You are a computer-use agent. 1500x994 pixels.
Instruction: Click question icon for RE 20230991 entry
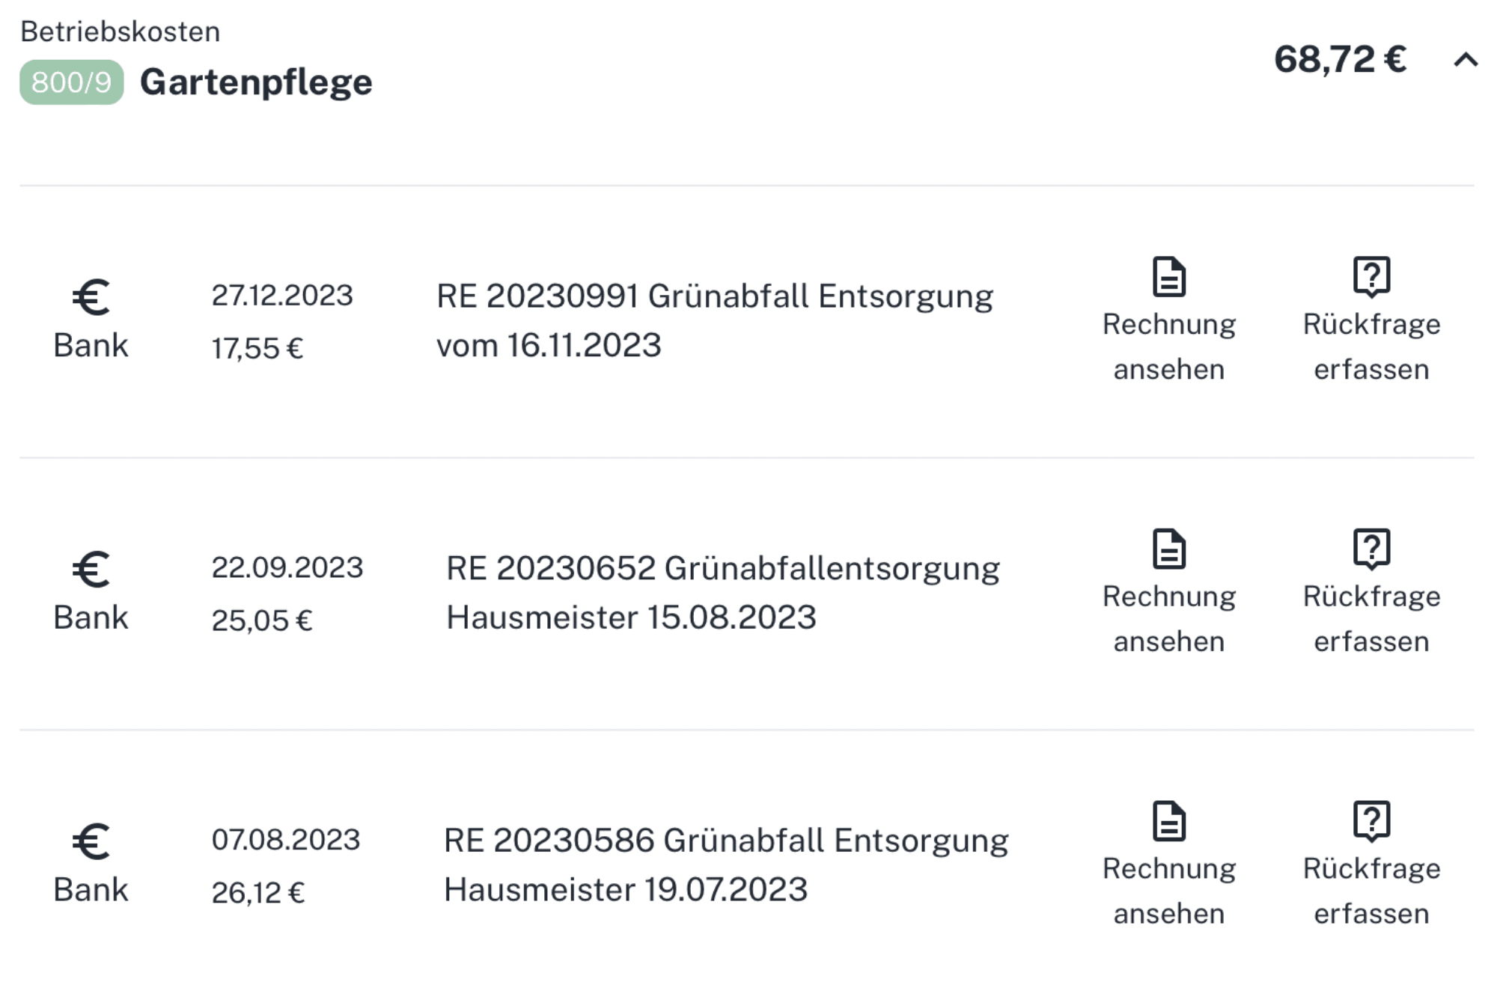click(1371, 277)
